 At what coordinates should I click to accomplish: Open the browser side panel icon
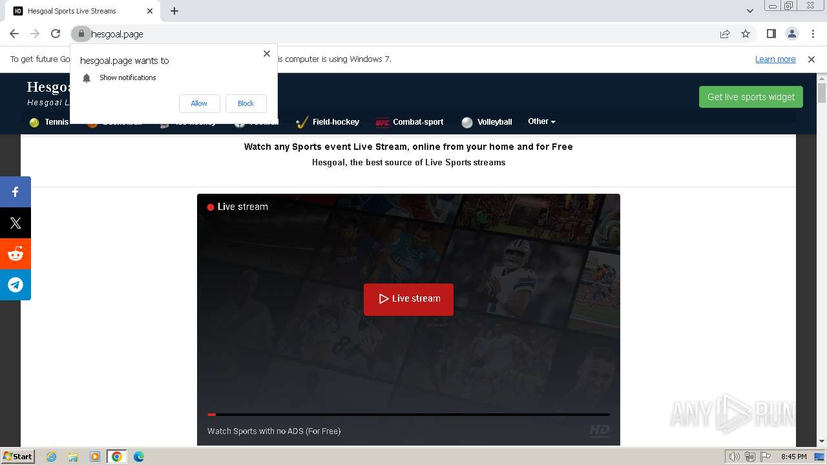click(x=771, y=34)
